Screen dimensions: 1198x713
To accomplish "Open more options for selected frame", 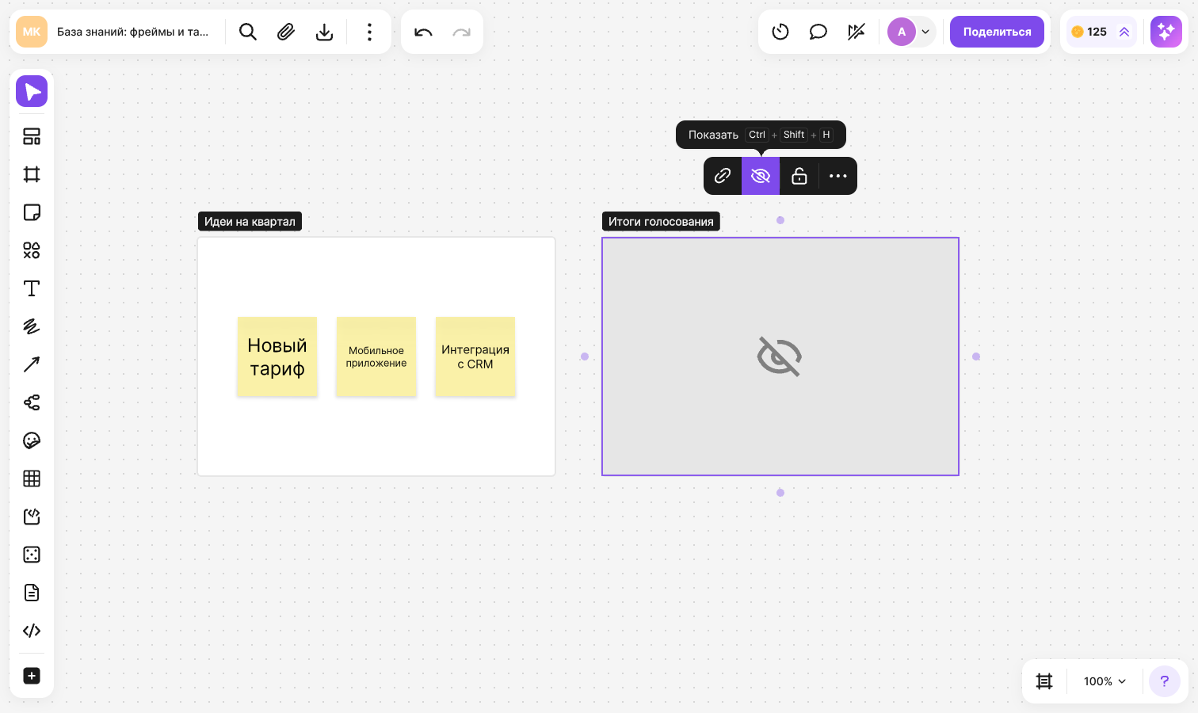I will point(838,176).
